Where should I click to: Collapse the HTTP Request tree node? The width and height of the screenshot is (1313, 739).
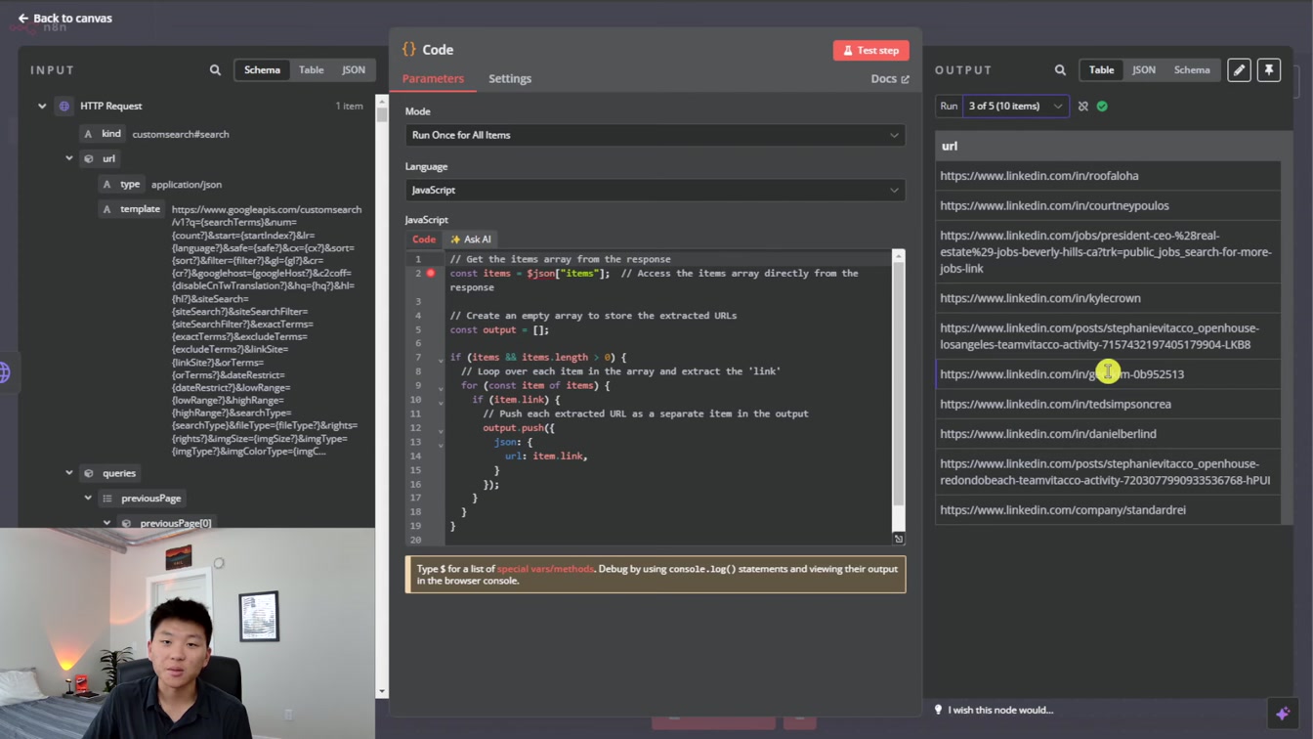click(42, 106)
